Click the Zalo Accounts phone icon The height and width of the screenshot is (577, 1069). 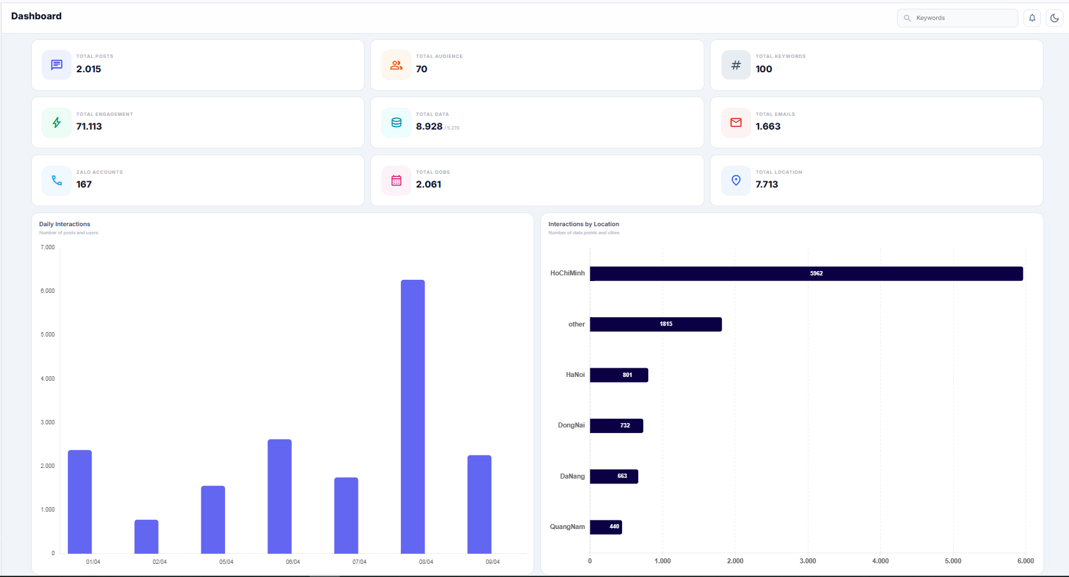[57, 181]
